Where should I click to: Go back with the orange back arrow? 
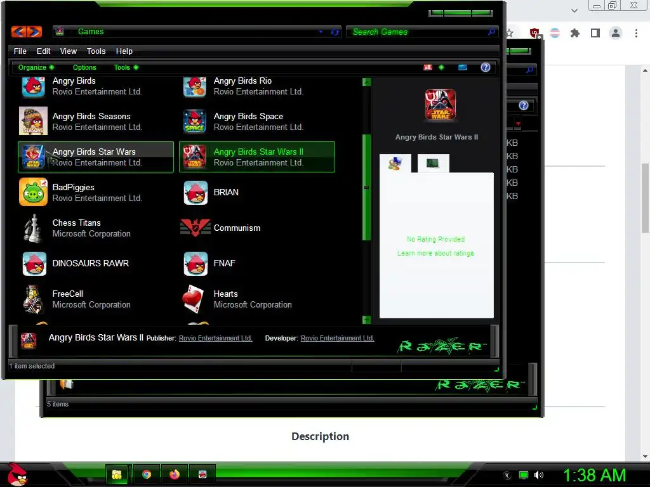[18, 32]
